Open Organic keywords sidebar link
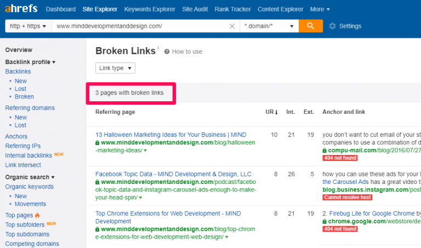The width and height of the screenshot is (421, 248). tap(29, 187)
